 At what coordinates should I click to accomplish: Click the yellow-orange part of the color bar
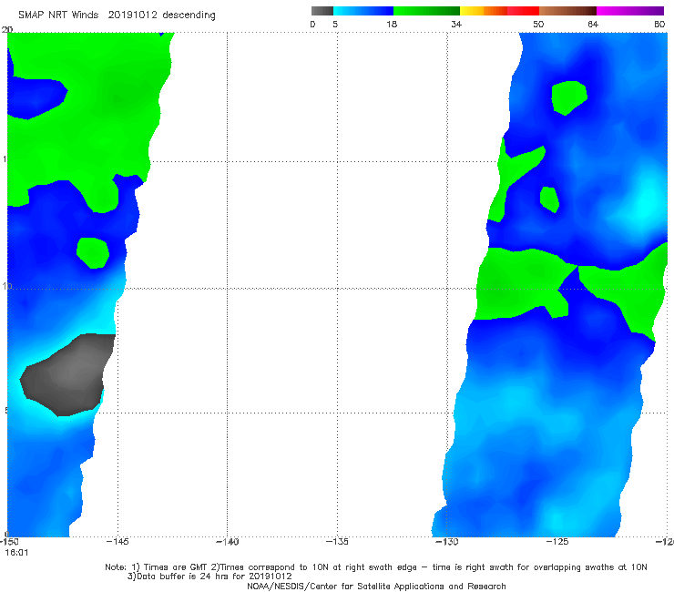484,11
